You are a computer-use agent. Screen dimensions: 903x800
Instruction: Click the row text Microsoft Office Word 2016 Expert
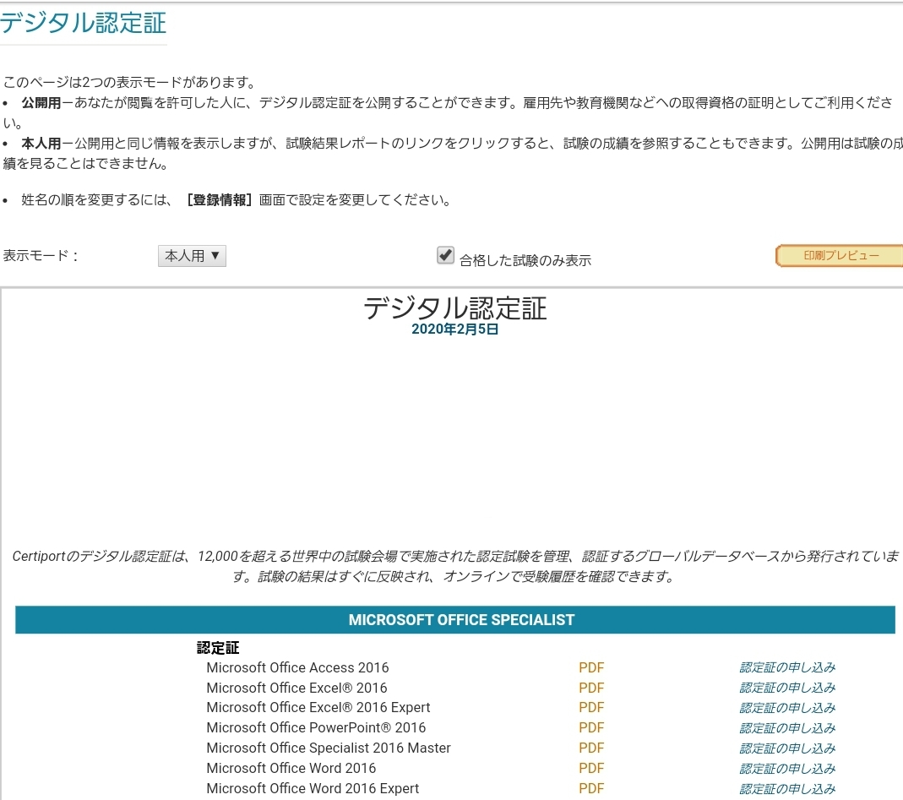click(x=313, y=788)
